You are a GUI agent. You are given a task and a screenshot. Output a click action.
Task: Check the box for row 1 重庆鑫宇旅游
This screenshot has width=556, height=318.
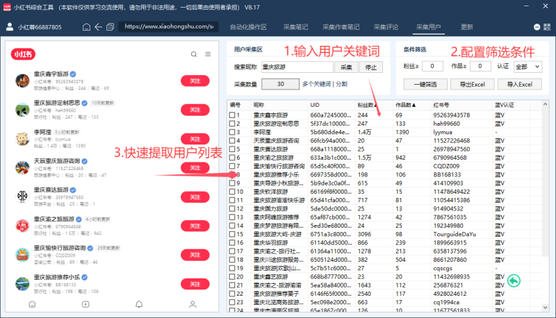[232, 115]
